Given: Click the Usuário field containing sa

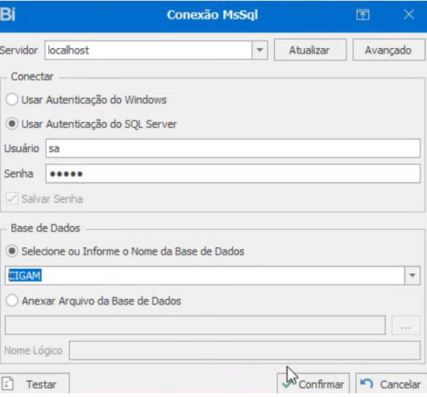Looking at the screenshot, I should [x=233, y=148].
